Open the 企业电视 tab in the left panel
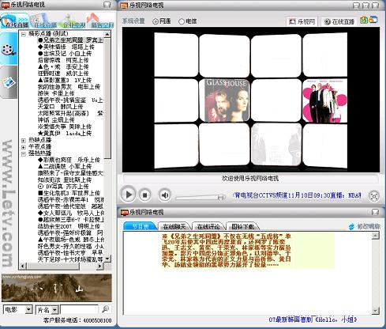This screenshot has width=386, height=329. (73, 21)
